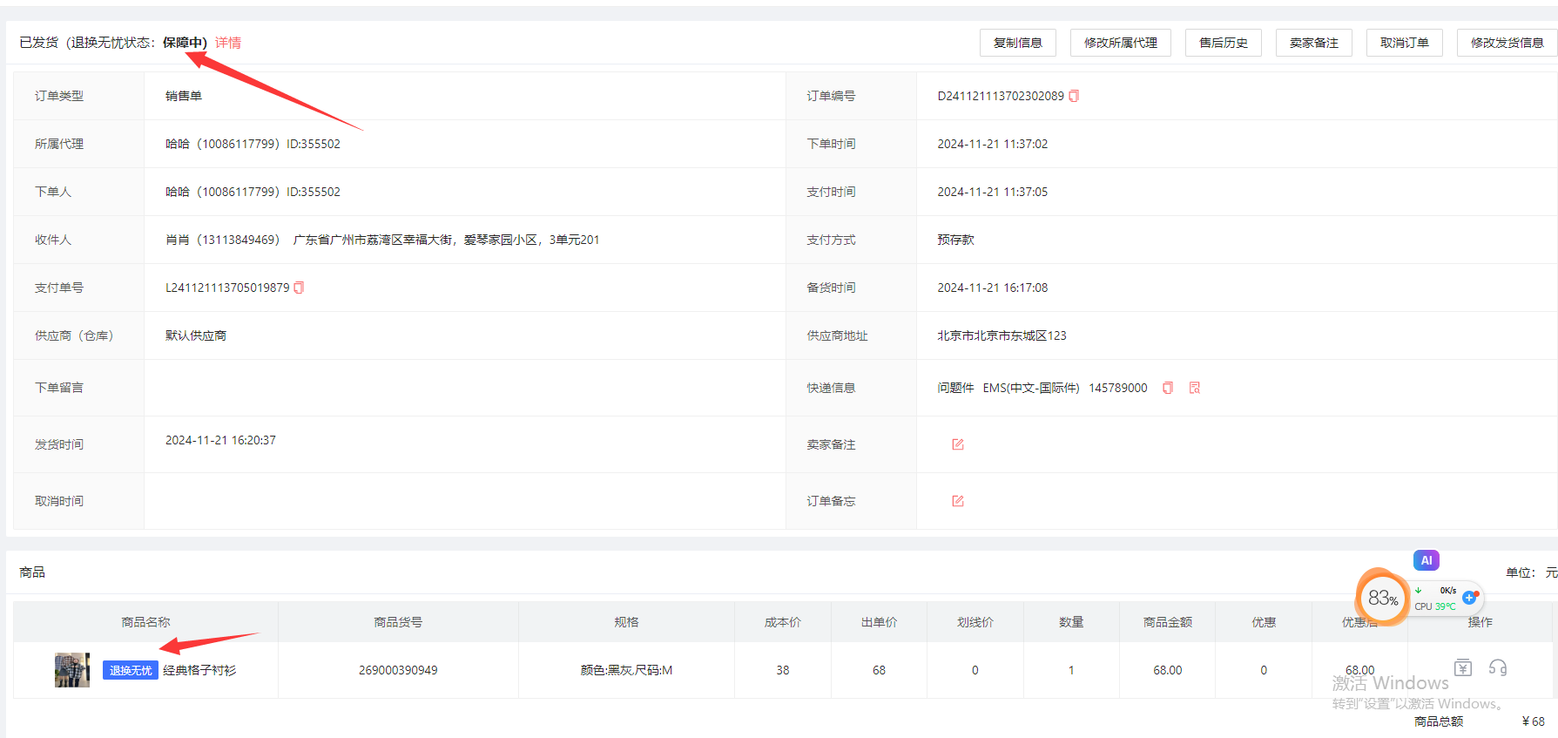Open the floating AI assistant icon
The image size is (1558, 738).
1426,560
